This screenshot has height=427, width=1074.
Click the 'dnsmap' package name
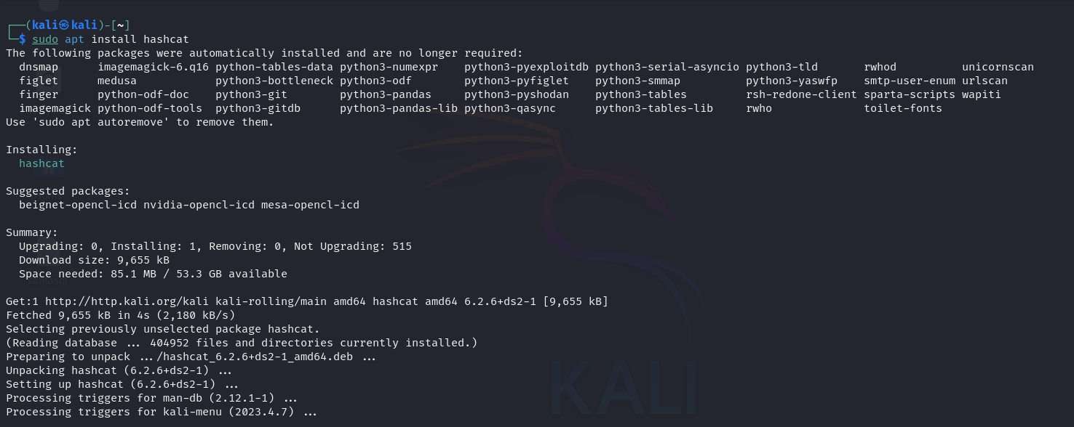39,67
